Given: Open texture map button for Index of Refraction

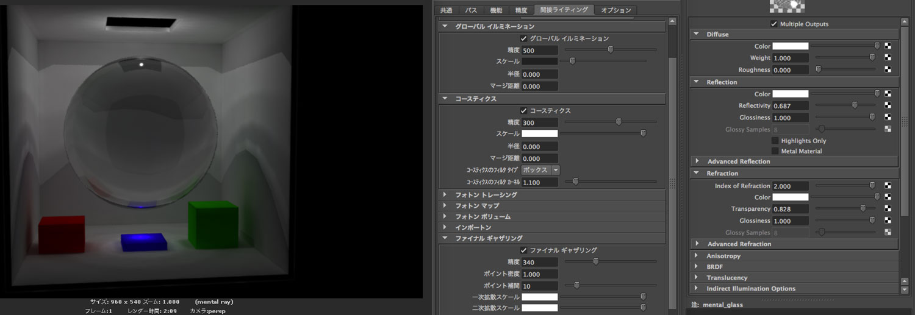Looking at the screenshot, I should pyautogui.click(x=888, y=185).
